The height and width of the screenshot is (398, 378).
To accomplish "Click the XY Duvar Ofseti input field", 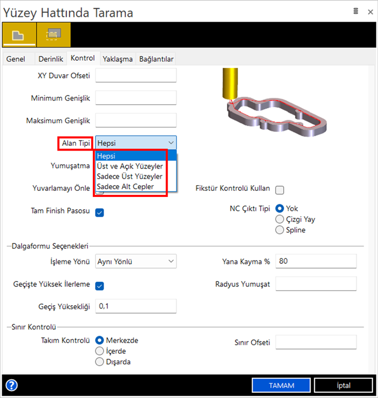I will point(136,75).
